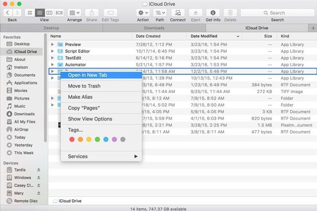The width and height of the screenshot is (317, 211).
Task: Switch to icon view
Action: click(30, 13)
